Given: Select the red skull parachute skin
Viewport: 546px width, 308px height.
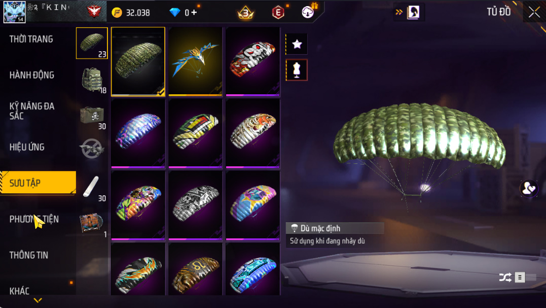Looking at the screenshot, I should (x=253, y=61).
